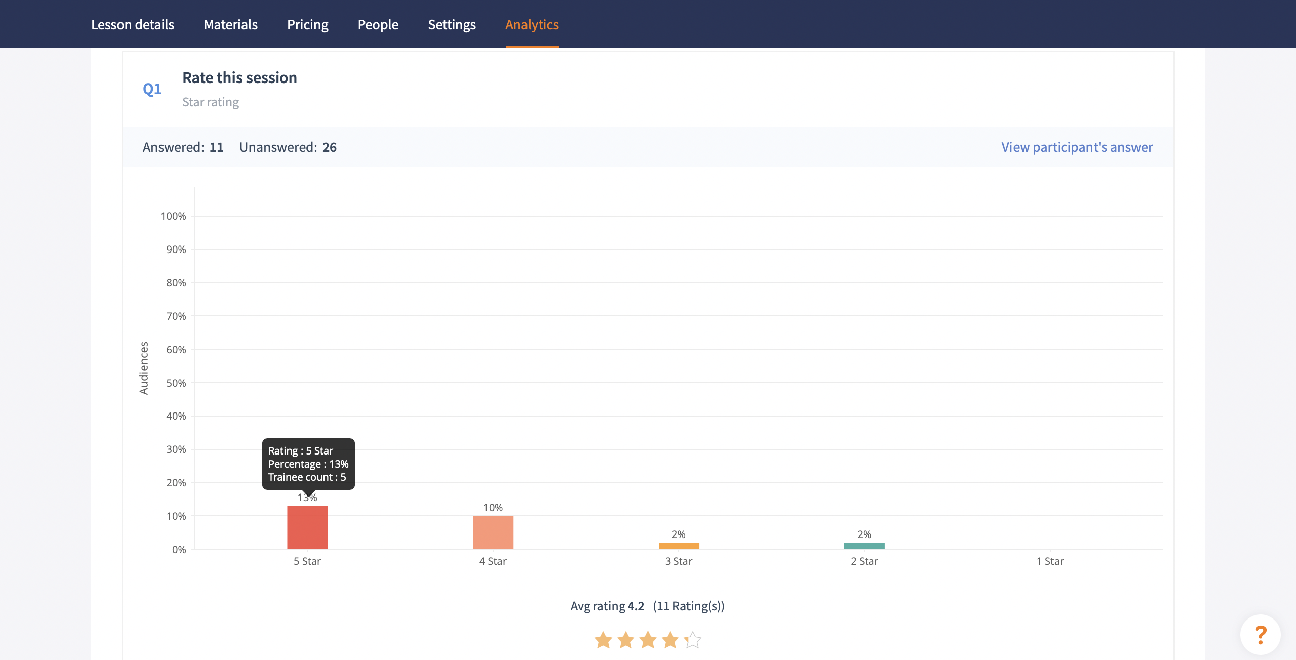Screen dimensions: 1296x660
Task: Click the 1 Star axis label
Action: coord(1050,561)
